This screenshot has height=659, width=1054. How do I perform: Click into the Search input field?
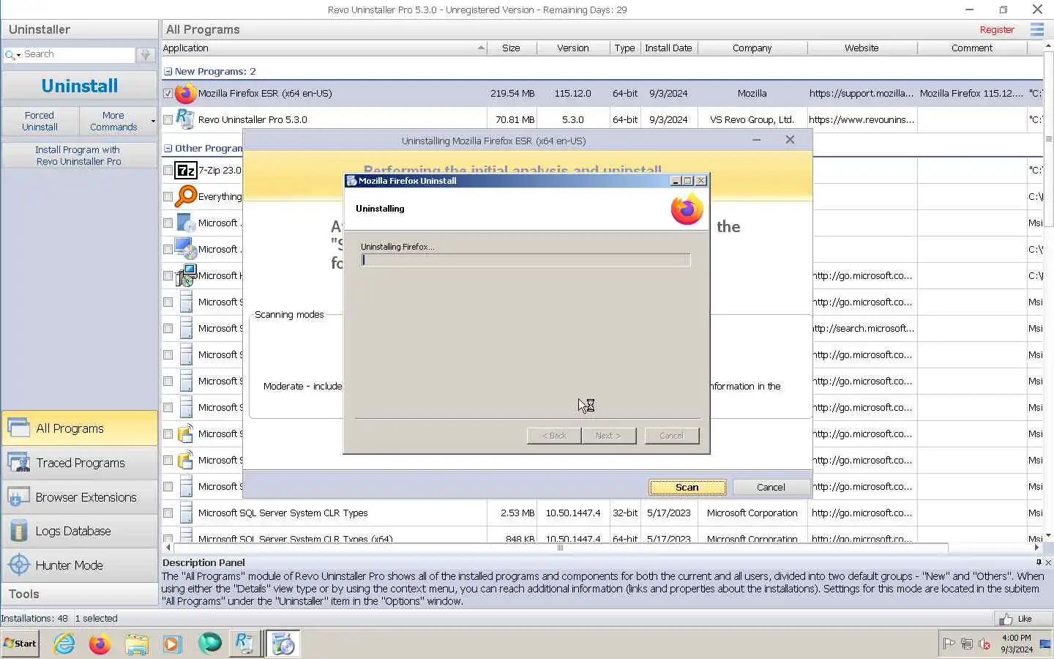(78, 55)
